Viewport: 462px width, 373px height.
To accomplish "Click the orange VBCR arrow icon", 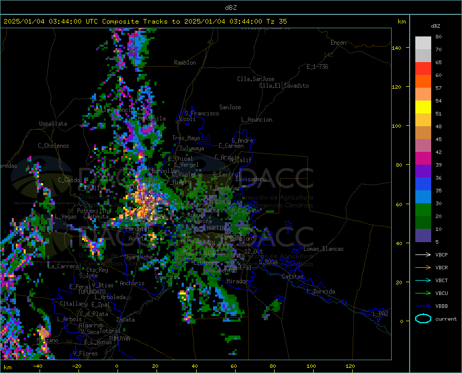I will tap(423, 267).
